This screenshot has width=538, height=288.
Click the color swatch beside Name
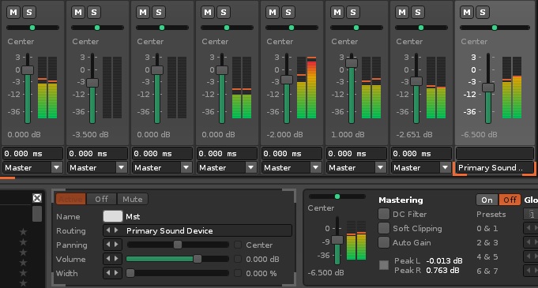tap(112, 216)
